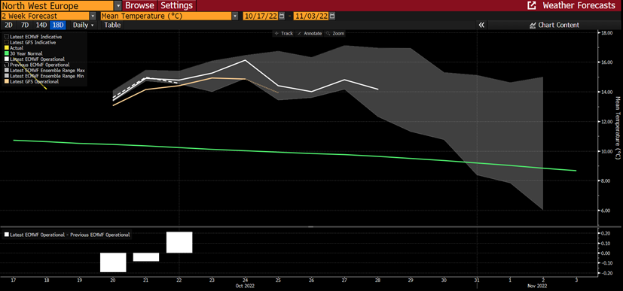Activate the Zoom magnifier tool

[x=334, y=34]
